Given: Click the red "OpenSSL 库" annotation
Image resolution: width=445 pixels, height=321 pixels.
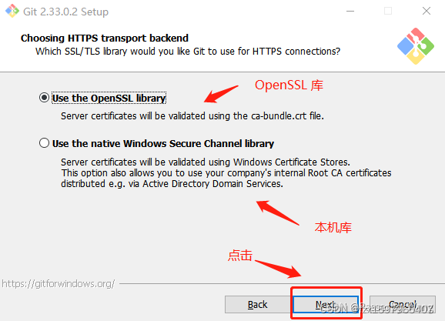Looking at the screenshot, I should tap(289, 85).
